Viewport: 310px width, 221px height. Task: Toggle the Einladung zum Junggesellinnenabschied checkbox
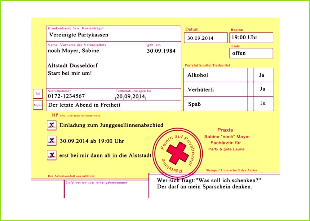coord(51,125)
